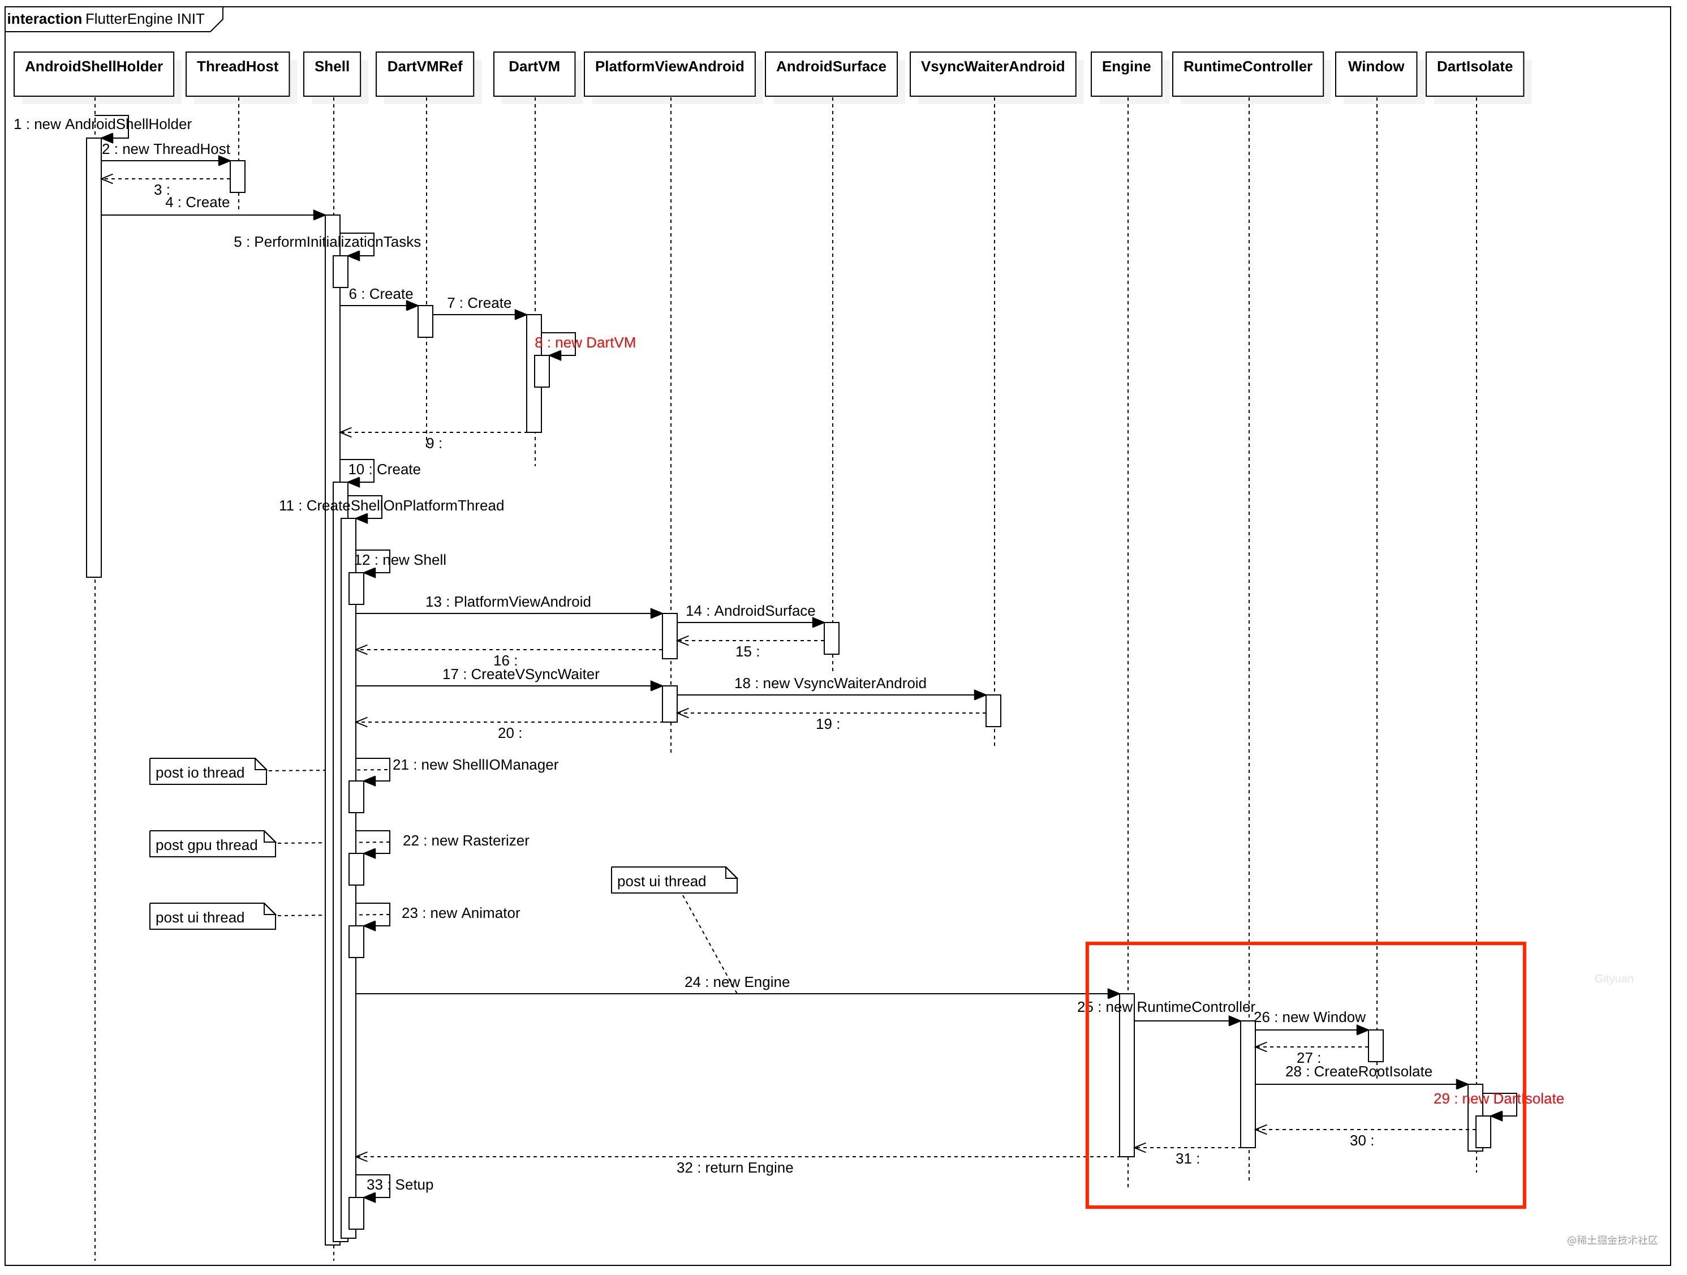This screenshot has width=1687, height=1275.
Task: Select the DartVMRef lifeline header
Action: [425, 73]
